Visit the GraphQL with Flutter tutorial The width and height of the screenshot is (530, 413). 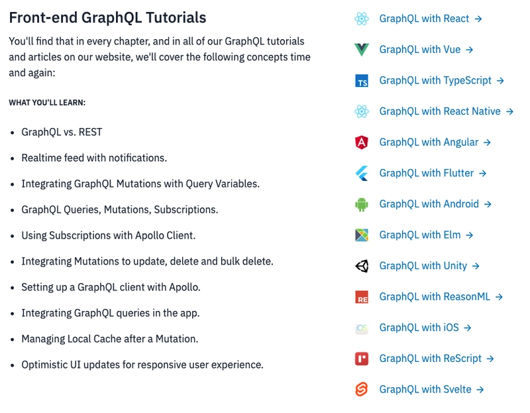point(433,173)
